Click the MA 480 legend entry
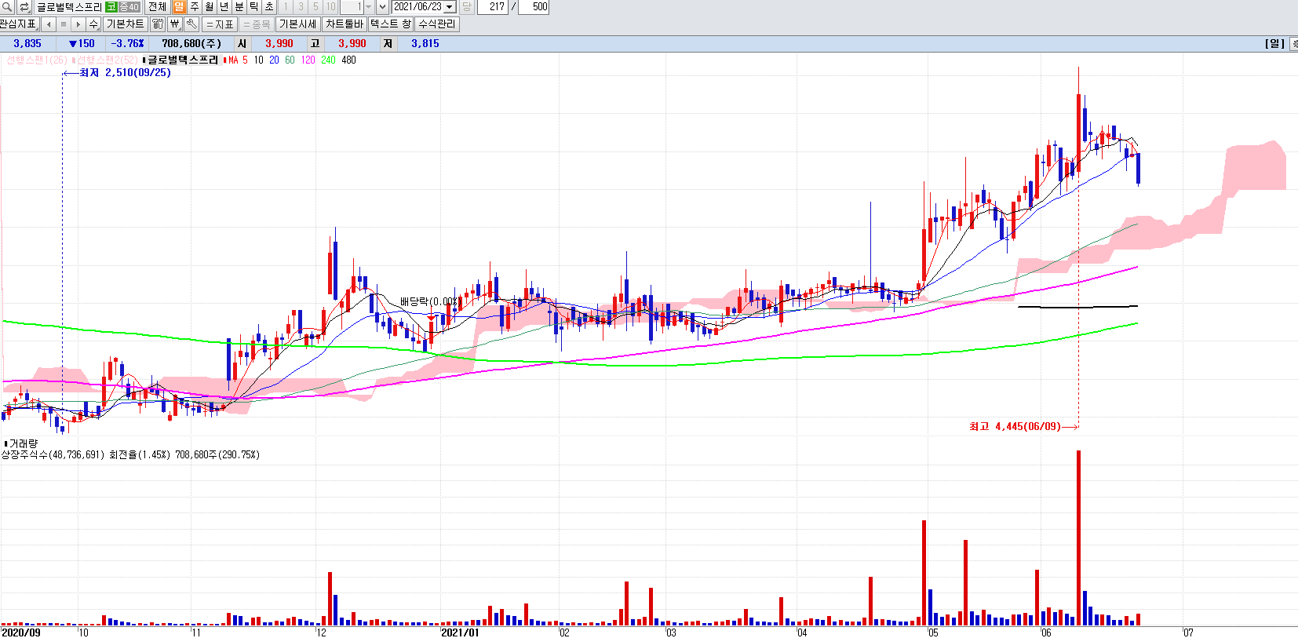1298x638 pixels. (x=348, y=60)
